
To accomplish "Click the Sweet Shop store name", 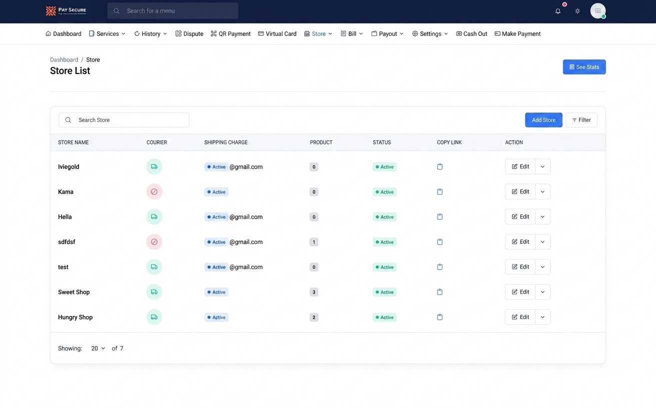I will click(x=74, y=292).
